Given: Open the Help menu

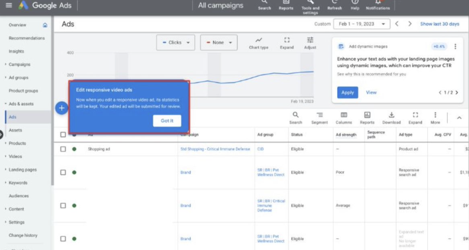Looking at the screenshot, I should click(x=355, y=5).
